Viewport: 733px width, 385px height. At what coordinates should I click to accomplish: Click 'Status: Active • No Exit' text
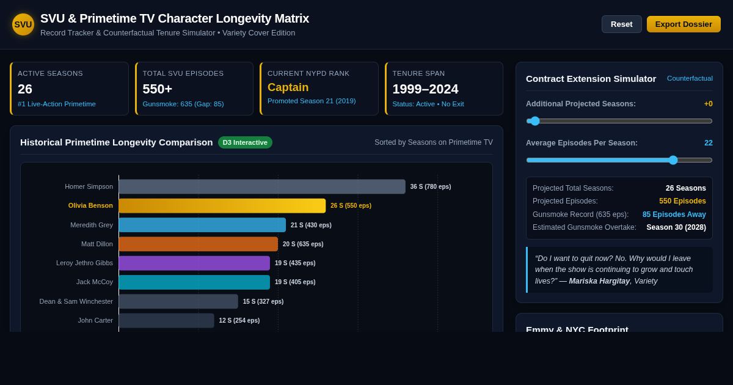pos(428,104)
